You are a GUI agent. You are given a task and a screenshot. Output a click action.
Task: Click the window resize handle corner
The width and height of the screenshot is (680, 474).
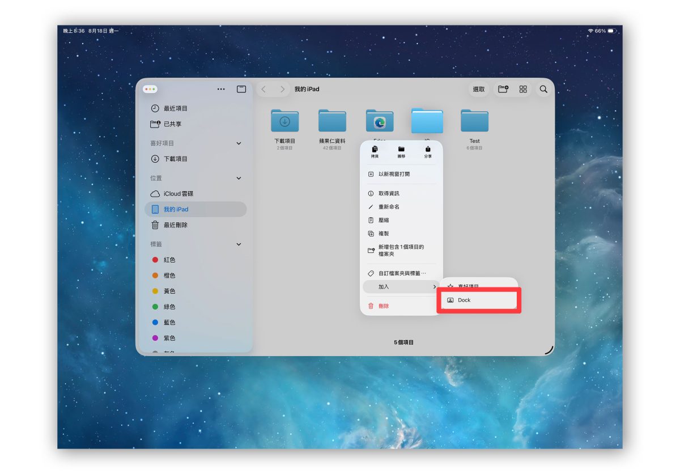coord(549,350)
